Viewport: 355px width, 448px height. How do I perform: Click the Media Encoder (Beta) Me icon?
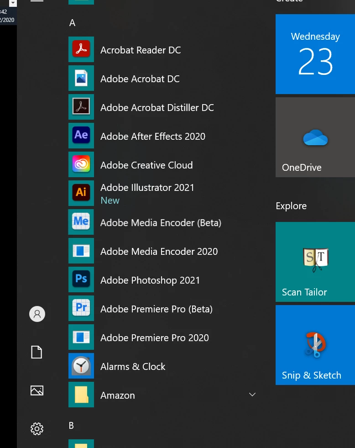pos(81,222)
